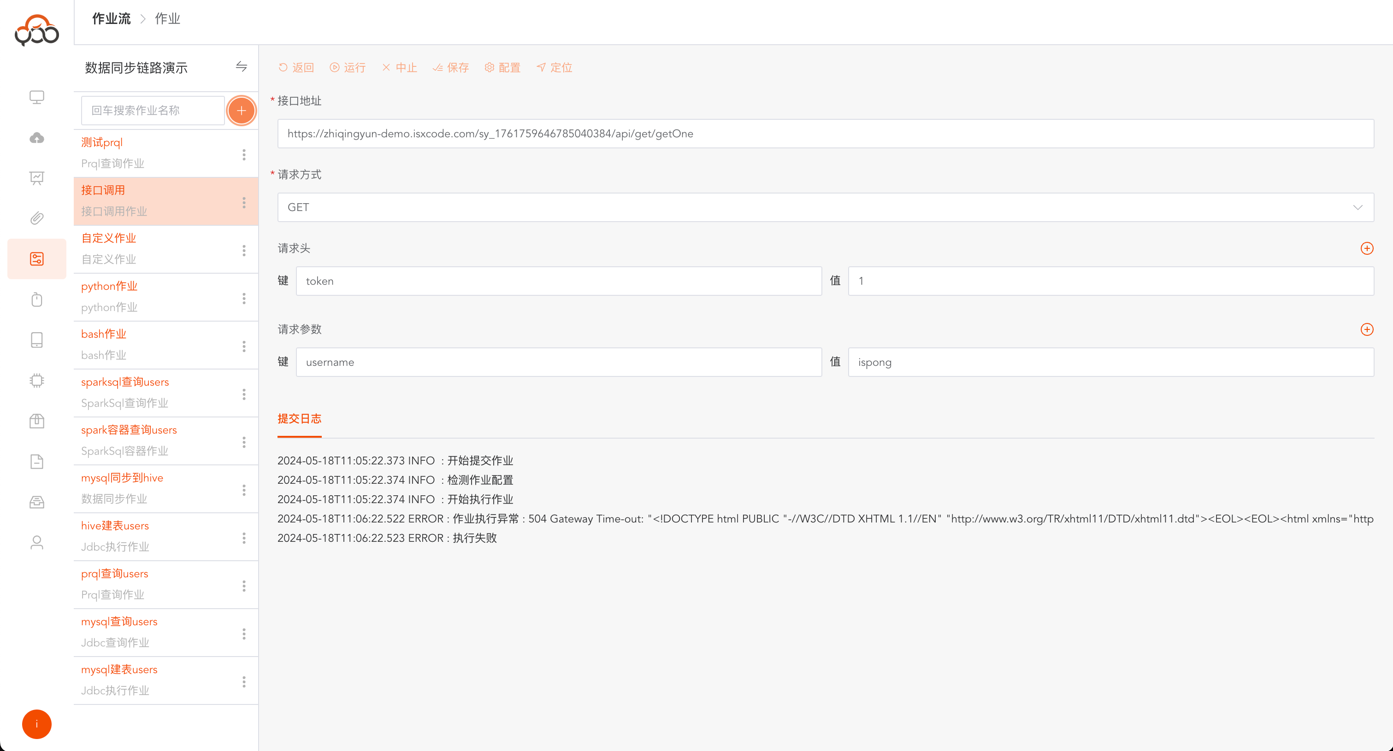Click the 接口地址 URL input field
The height and width of the screenshot is (751, 1393).
click(x=825, y=134)
